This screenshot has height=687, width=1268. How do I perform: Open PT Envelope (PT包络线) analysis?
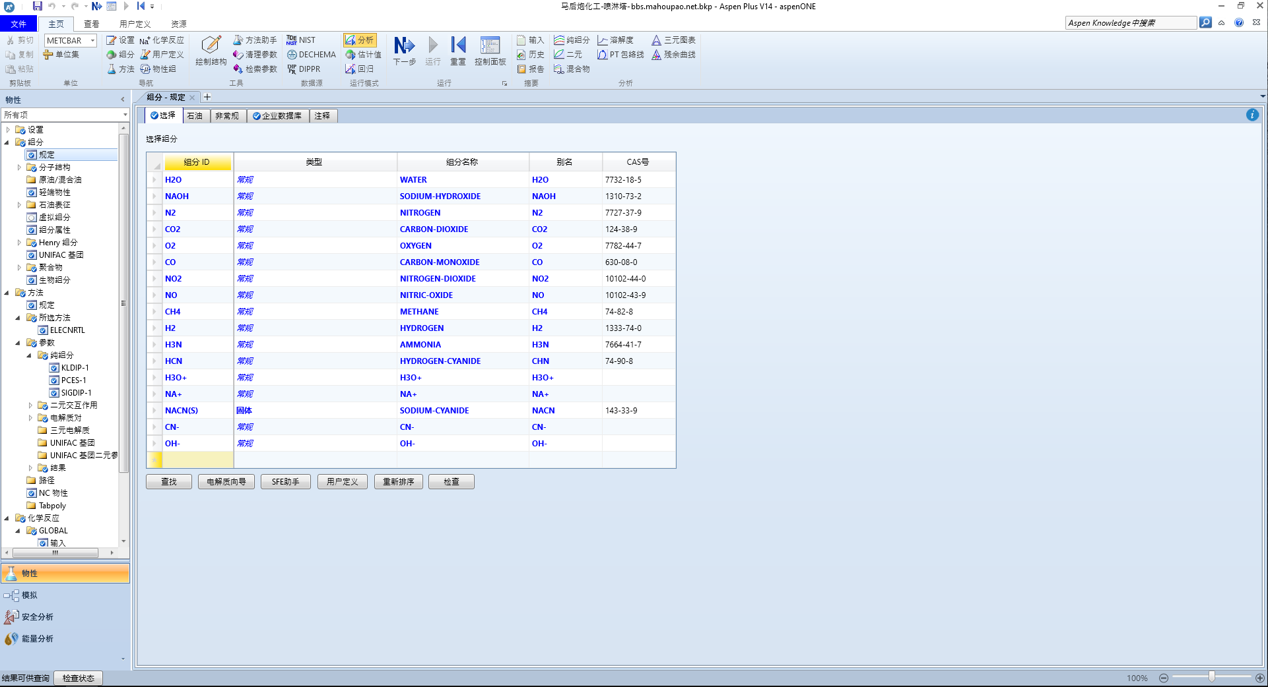[620, 55]
